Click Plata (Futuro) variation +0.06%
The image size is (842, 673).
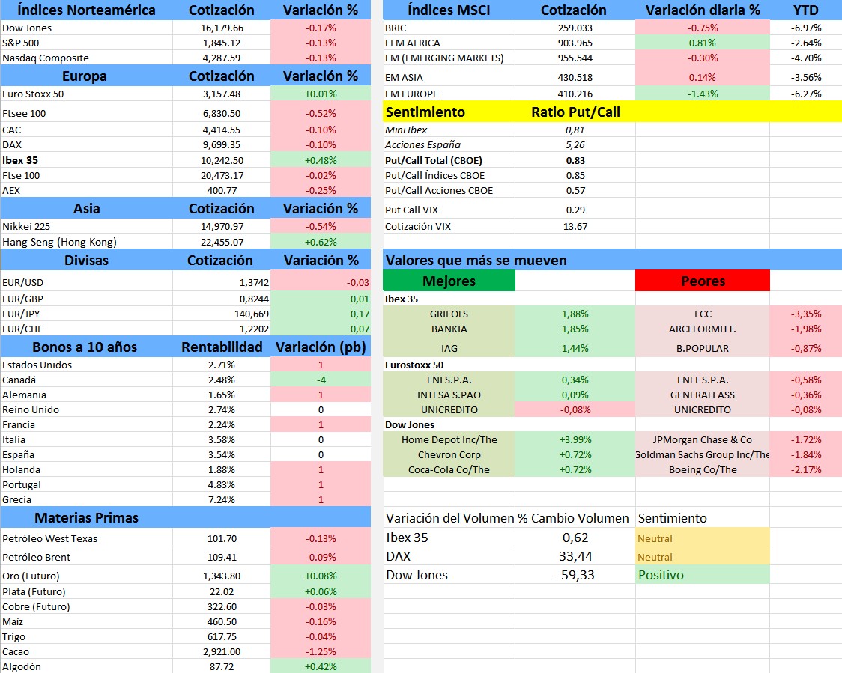(321, 592)
